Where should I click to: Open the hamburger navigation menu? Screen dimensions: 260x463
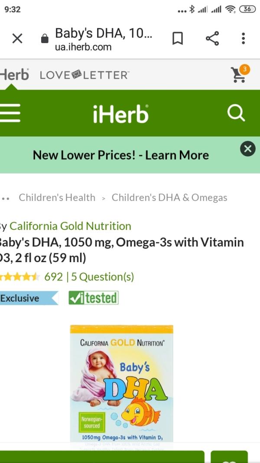tap(10, 113)
